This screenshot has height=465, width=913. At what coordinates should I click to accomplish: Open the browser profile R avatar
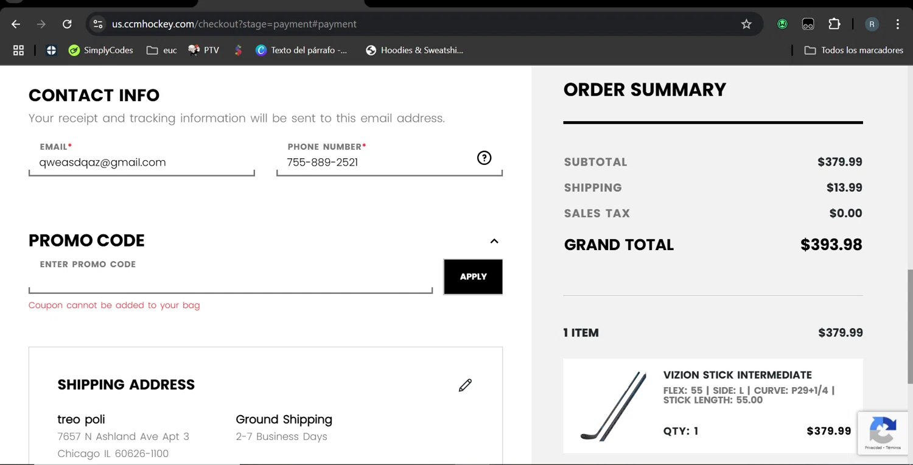[x=872, y=24]
